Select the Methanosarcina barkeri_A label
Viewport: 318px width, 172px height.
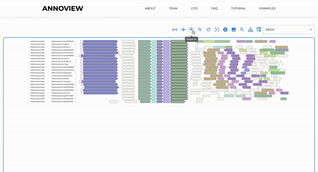point(61,47)
